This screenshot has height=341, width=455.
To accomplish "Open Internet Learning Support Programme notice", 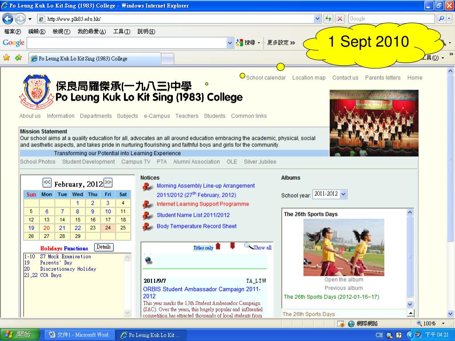I will (x=203, y=204).
